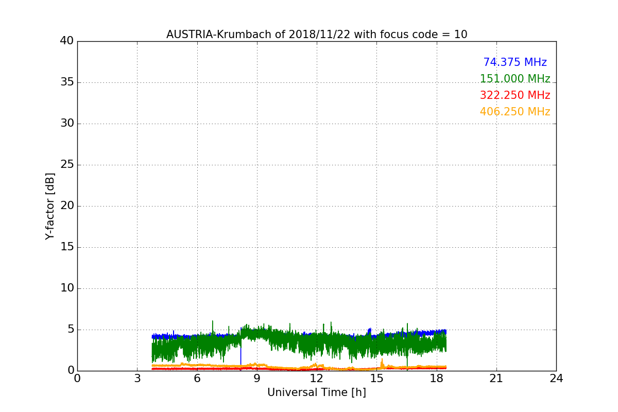Image resolution: width=618 pixels, height=412 pixels.
Task: Click y-axis tick value 10
Action: 67,288
